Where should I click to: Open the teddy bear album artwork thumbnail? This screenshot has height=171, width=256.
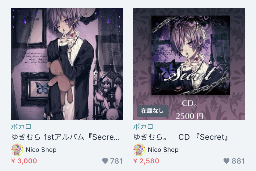click(x=67, y=64)
